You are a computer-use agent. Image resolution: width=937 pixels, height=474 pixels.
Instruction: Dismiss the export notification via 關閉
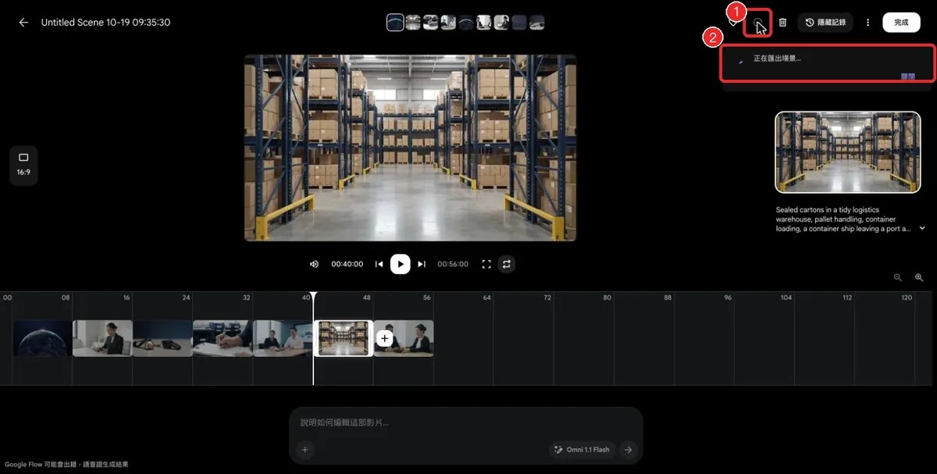tap(907, 77)
